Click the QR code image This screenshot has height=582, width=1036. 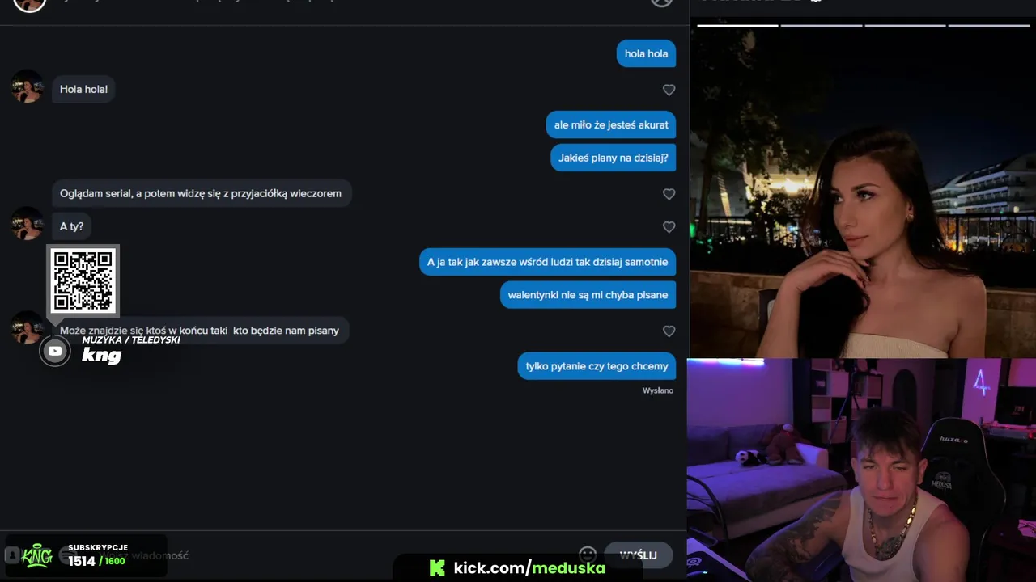click(83, 280)
